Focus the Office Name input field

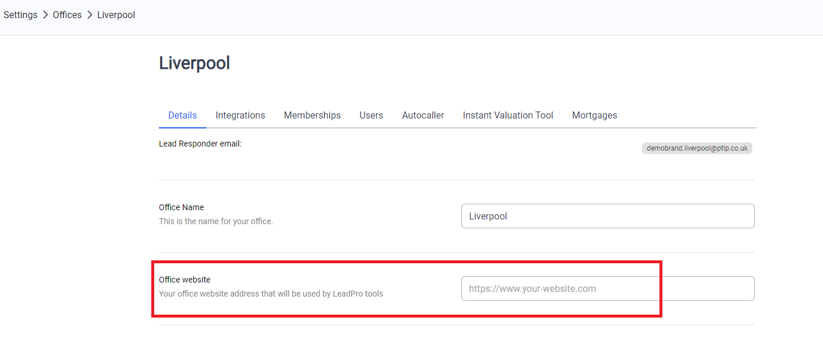click(x=607, y=216)
